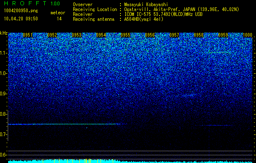Click the 1.1 kHz axis label
Screen dimensions: 256x163
tap(3, 53)
